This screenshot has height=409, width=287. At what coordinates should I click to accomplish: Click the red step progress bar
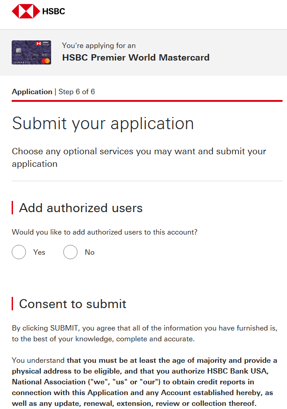[147, 101]
